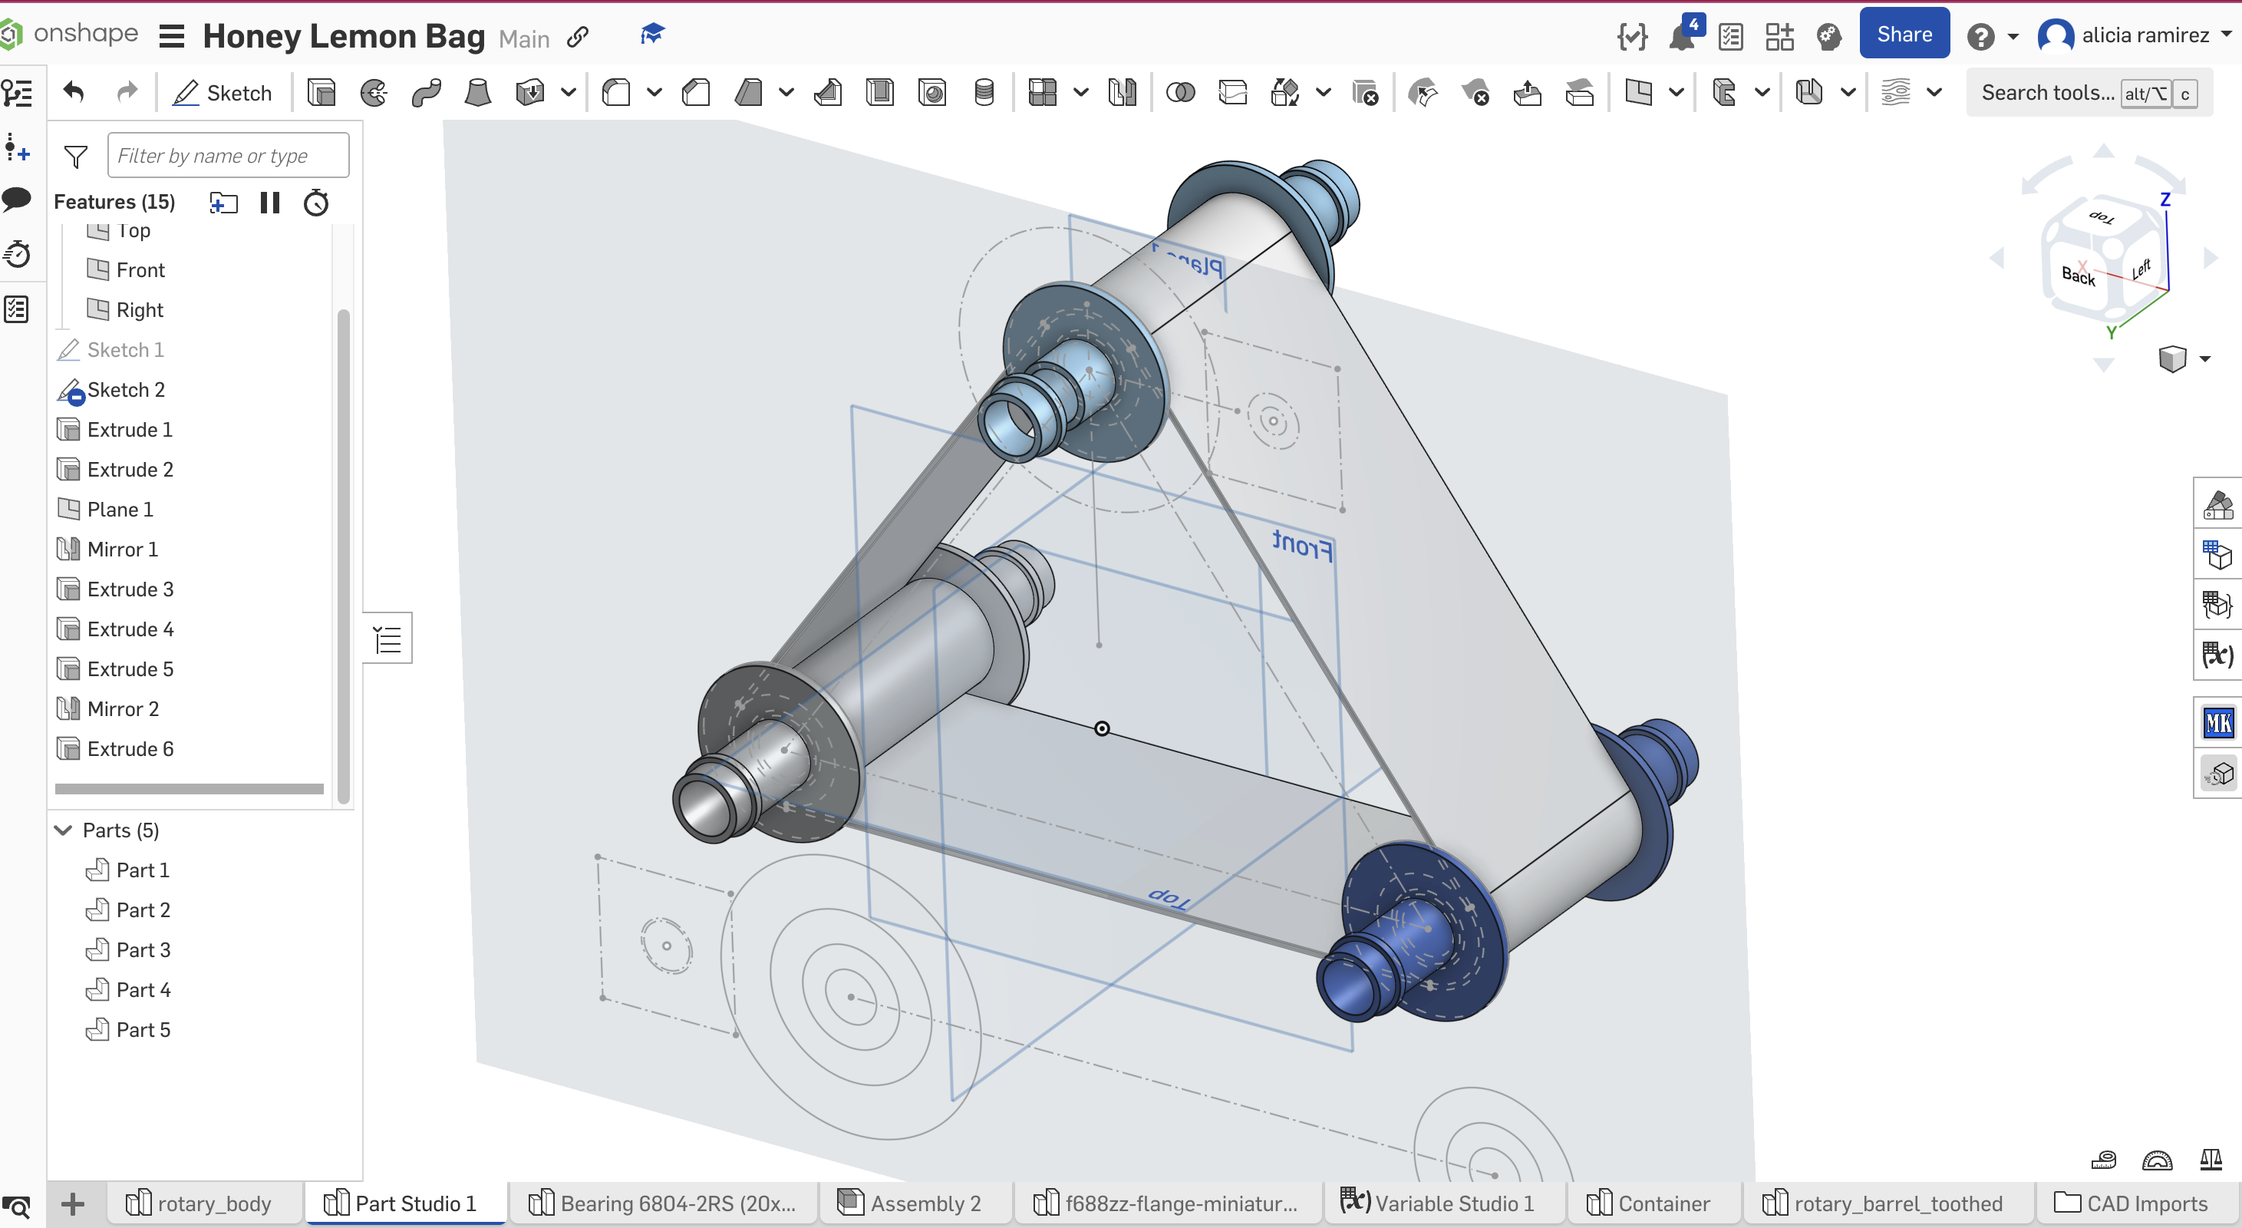2242x1228 pixels.
Task: Collapse the Parts (5) list
Action: point(64,830)
